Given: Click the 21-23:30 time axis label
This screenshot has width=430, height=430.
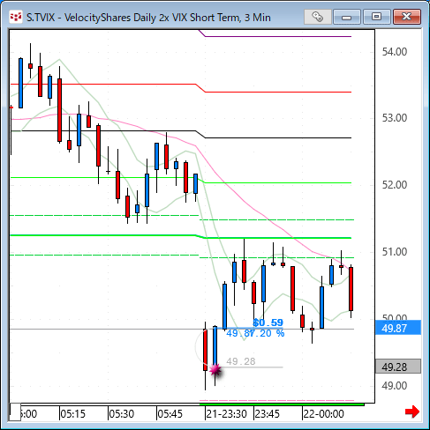Looking at the screenshot, I should tap(226, 414).
